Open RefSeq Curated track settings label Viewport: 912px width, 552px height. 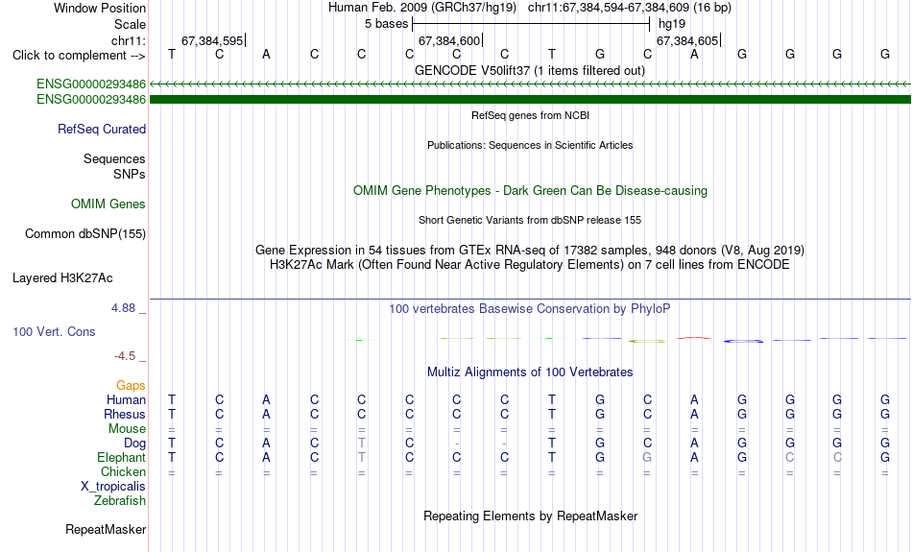[x=101, y=130]
